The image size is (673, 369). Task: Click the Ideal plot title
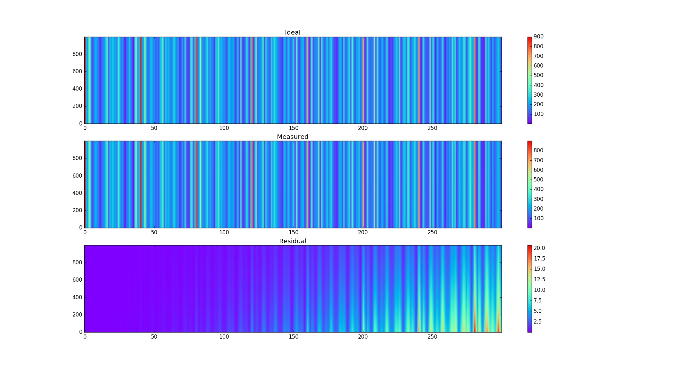(x=293, y=33)
